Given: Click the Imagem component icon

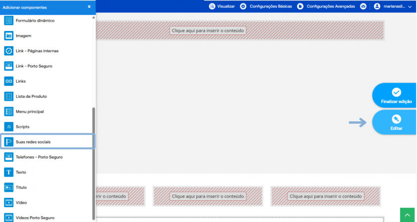Looking at the screenshot, I should pyautogui.click(x=9, y=36).
